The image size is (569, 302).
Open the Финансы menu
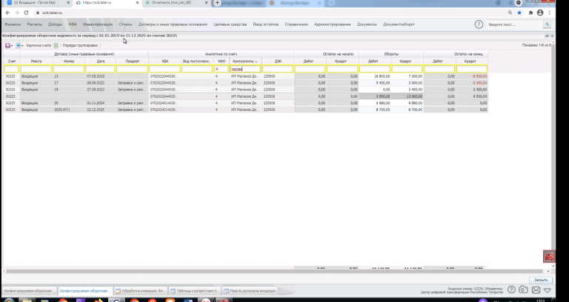click(x=13, y=24)
